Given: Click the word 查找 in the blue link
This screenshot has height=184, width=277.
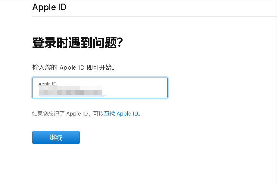Looking at the screenshot, I should click(110, 114).
